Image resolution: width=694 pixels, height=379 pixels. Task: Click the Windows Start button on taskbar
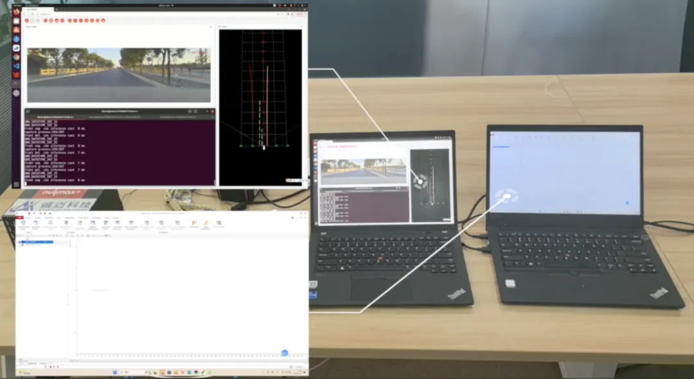point(114,372)
